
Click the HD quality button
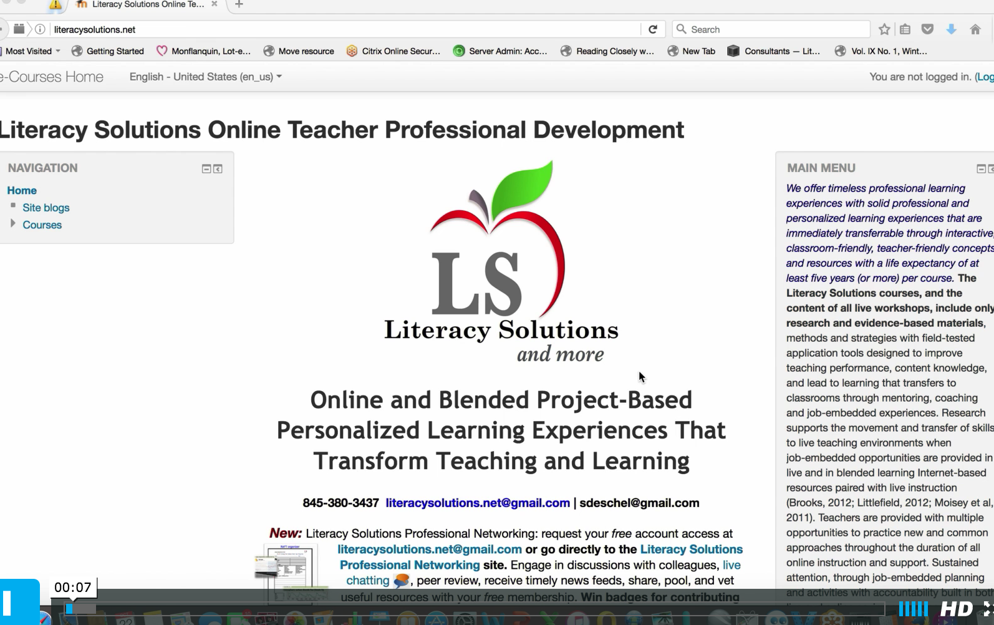(956, 609)
